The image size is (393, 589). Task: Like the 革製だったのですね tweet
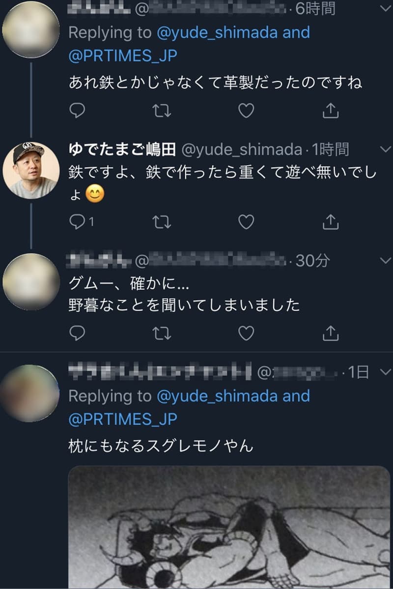[x=246, y=111]
